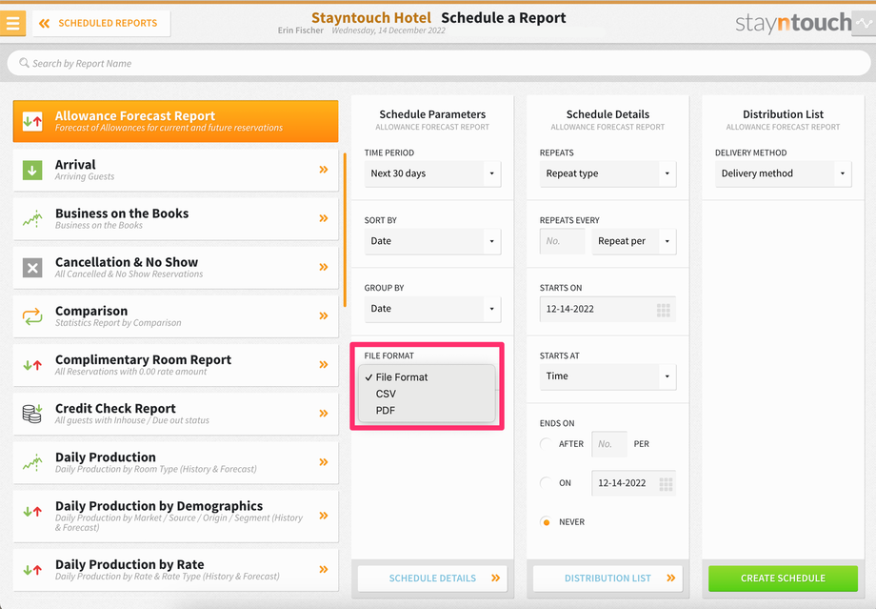Click the Search by Report Name field

click(439, 63)
